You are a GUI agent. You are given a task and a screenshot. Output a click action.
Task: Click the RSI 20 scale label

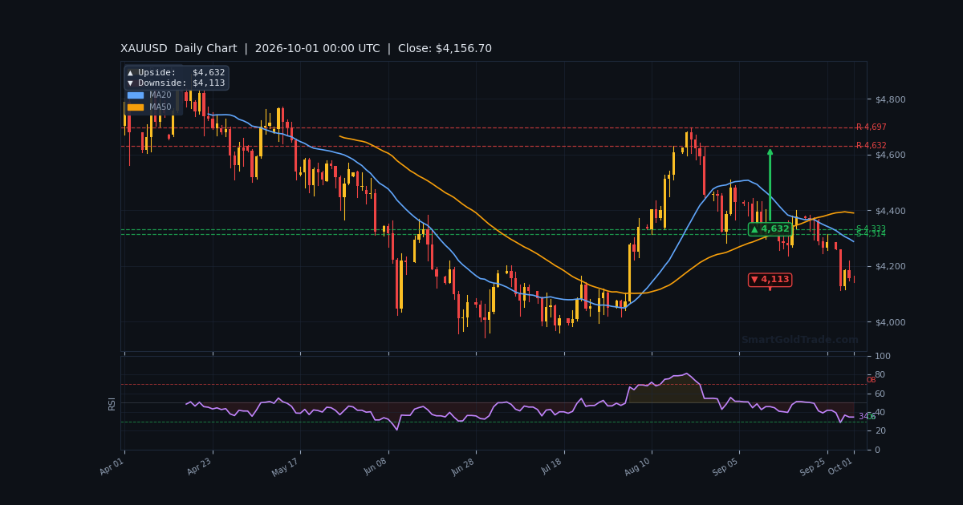[880, 431]
